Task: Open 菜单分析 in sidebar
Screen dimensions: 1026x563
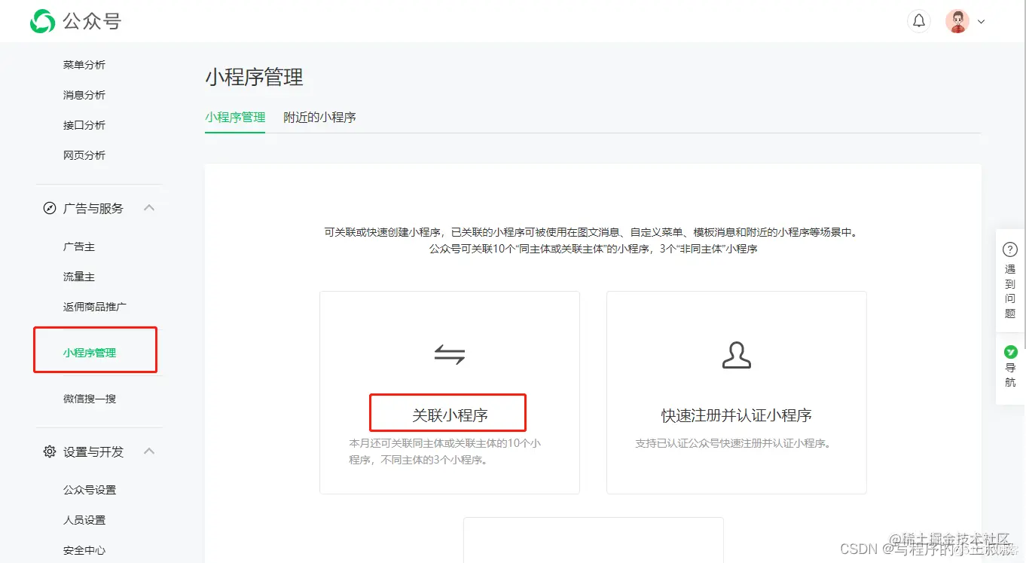Action: pyautogui.click(x=84, y=65)
